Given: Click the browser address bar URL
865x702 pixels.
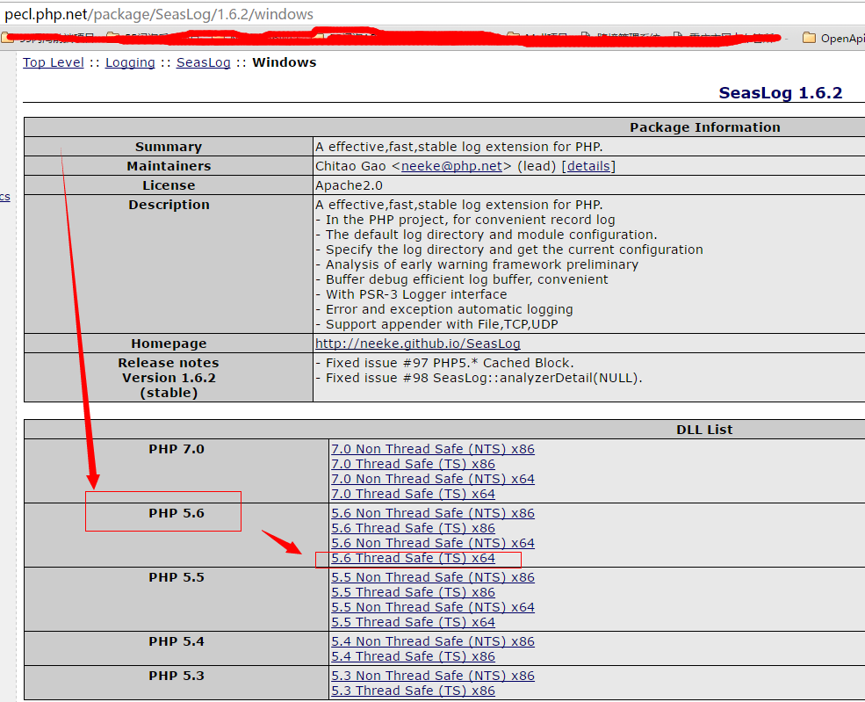Looking at the screenshot, I should click(x=159, y=14).
